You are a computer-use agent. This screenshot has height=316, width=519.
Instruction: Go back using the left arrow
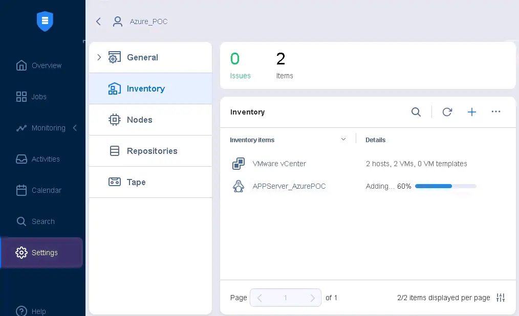tap(98, 21)
